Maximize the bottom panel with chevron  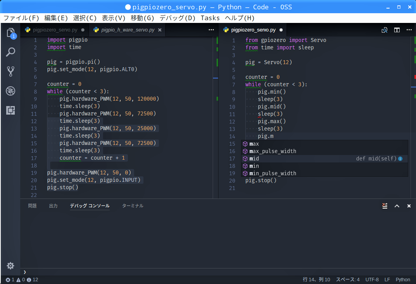(x=397, y=206)
